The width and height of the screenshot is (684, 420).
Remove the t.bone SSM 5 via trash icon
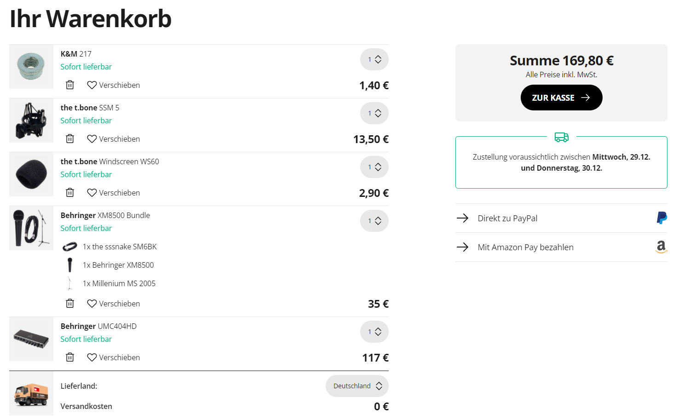[70, 139]
